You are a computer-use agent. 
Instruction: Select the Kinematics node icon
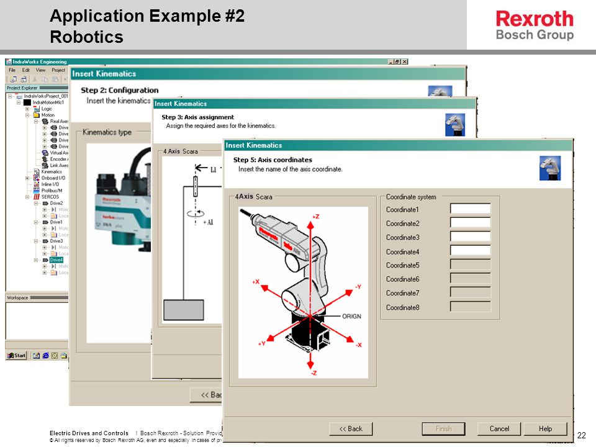tap(37, 172)
